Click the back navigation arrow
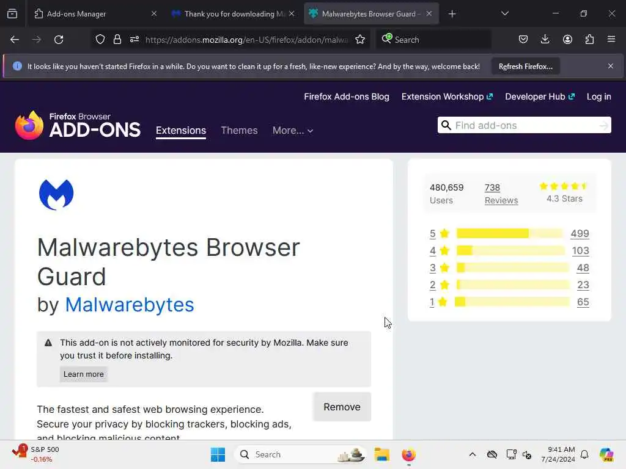 pos(15,40)
